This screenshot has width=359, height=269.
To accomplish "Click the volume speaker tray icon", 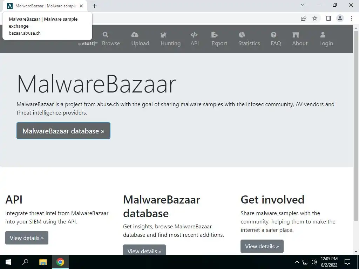I will tap(314, 262).
